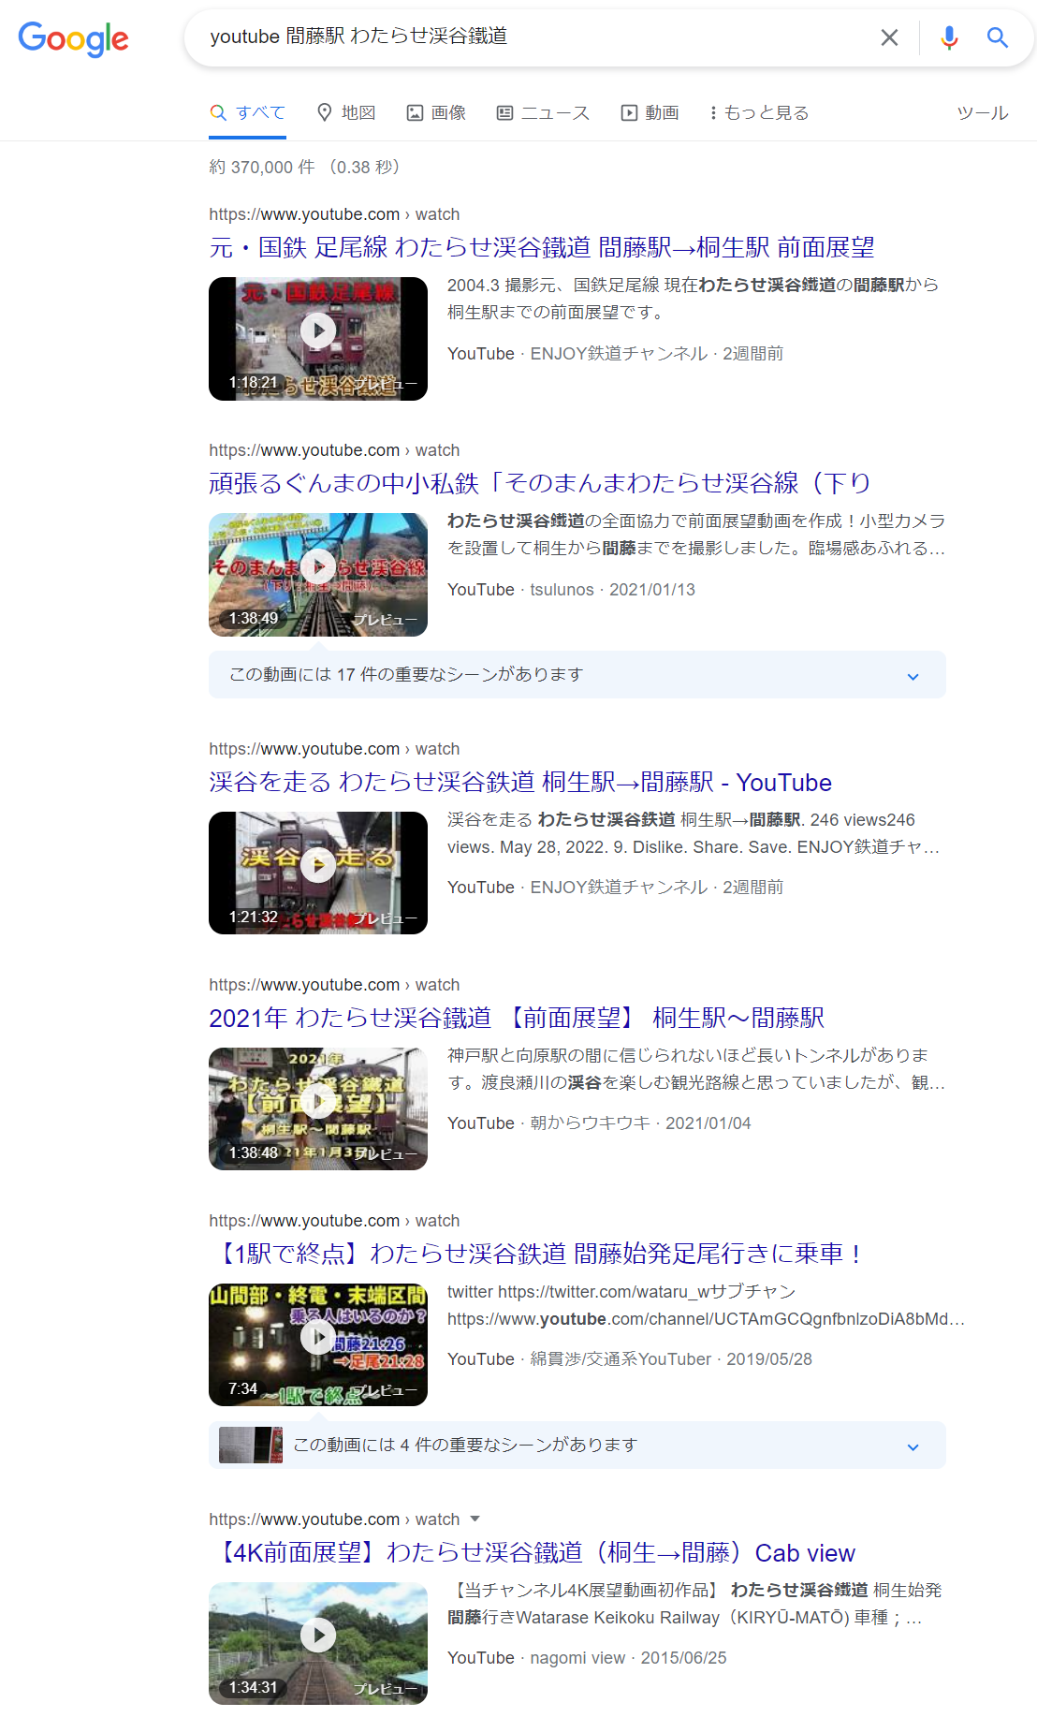Clear the search box with X icon

coord(889,37)
